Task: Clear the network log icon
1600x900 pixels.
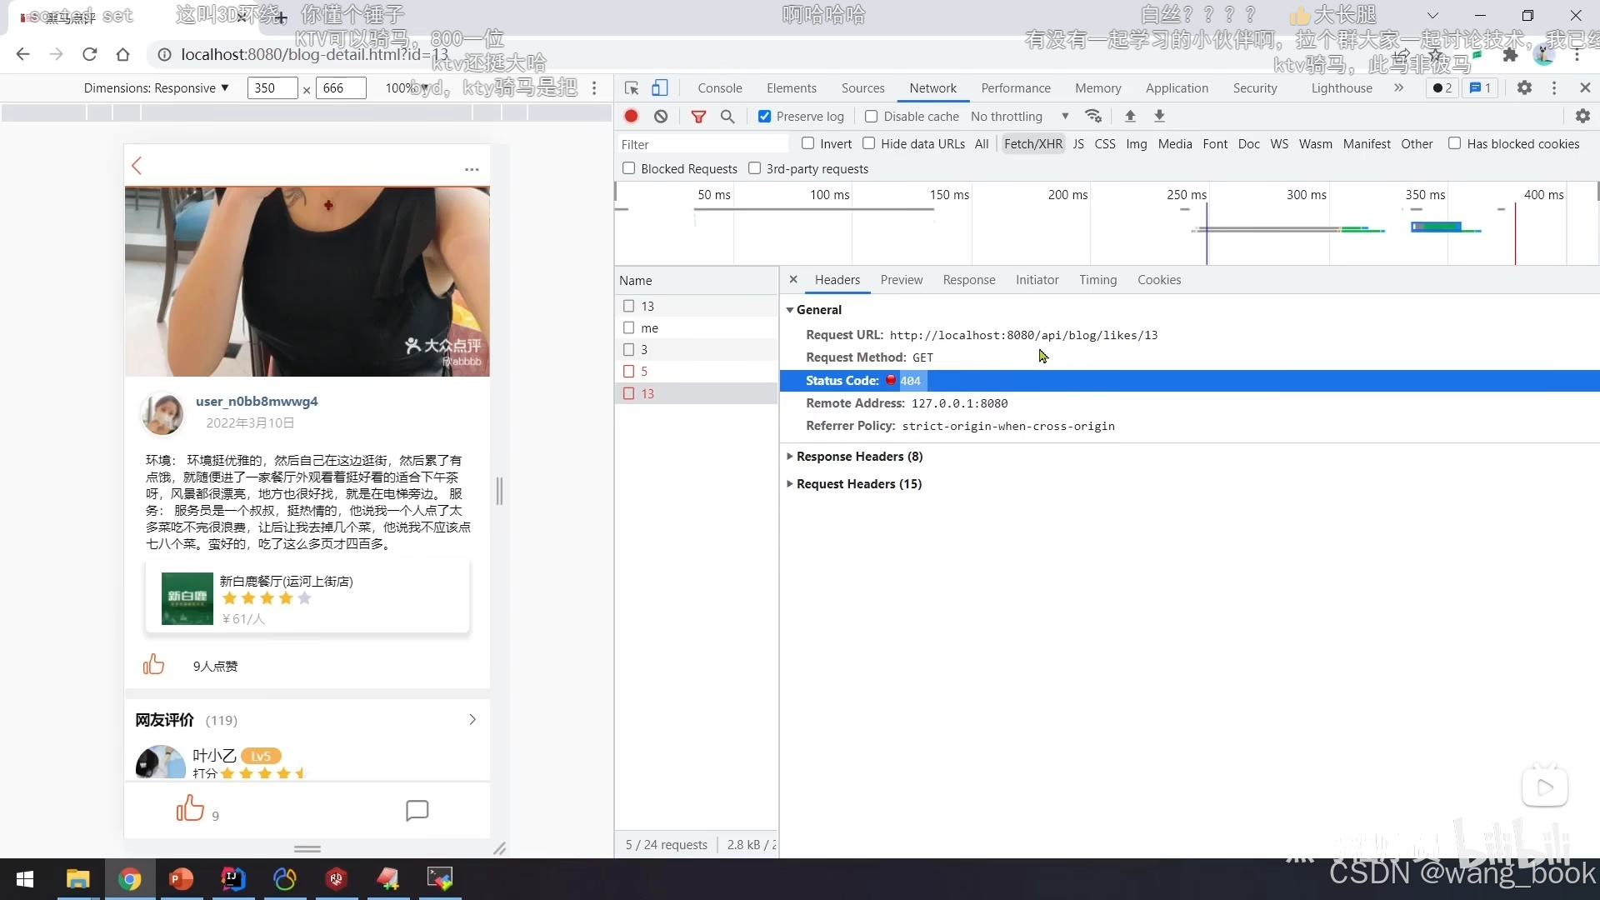Action: click(661, 117)
